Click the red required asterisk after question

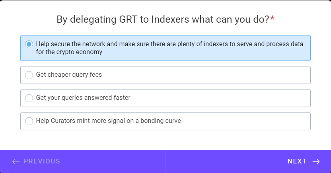pos(272,18)
